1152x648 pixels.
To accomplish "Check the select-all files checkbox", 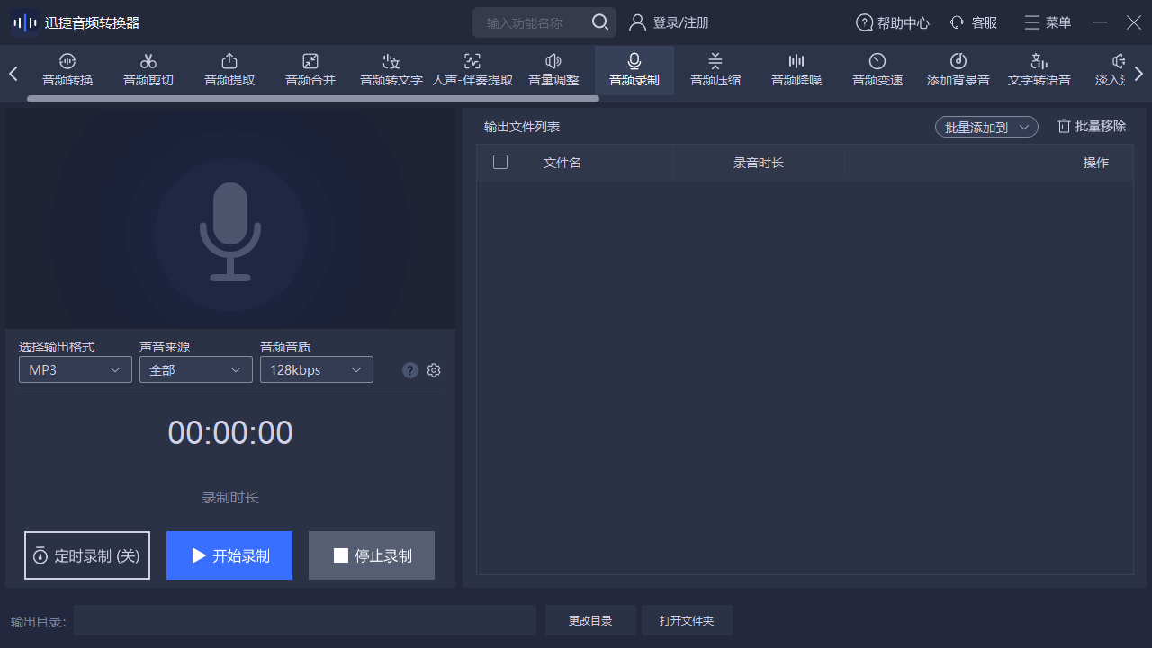I will pos(501,162).
